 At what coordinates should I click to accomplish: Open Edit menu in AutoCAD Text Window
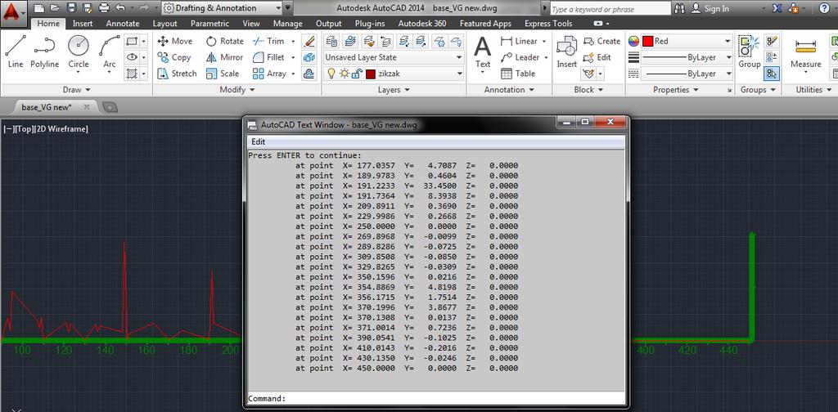[x=258, y=142]
